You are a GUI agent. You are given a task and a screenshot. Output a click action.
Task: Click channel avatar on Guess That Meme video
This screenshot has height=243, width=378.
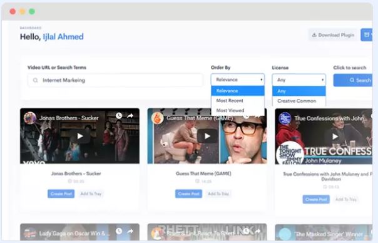click(x=158, y=118)
